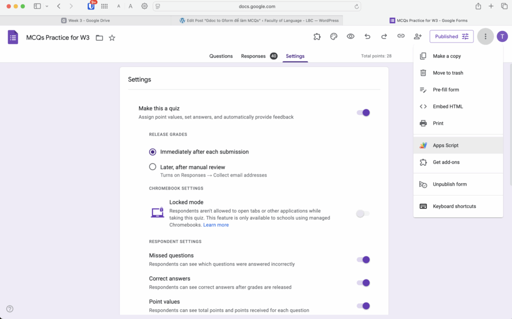This screenshot has width=512, height=319.
Task: Click the preview eye icon
Action: tap(350, 36)
